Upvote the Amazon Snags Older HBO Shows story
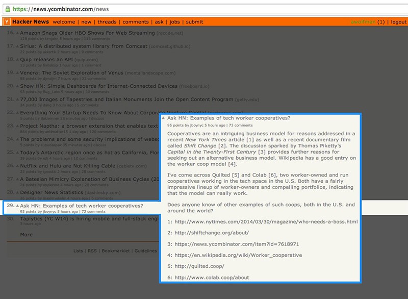Screen dimensions: 408x299 tap(17, 33)
